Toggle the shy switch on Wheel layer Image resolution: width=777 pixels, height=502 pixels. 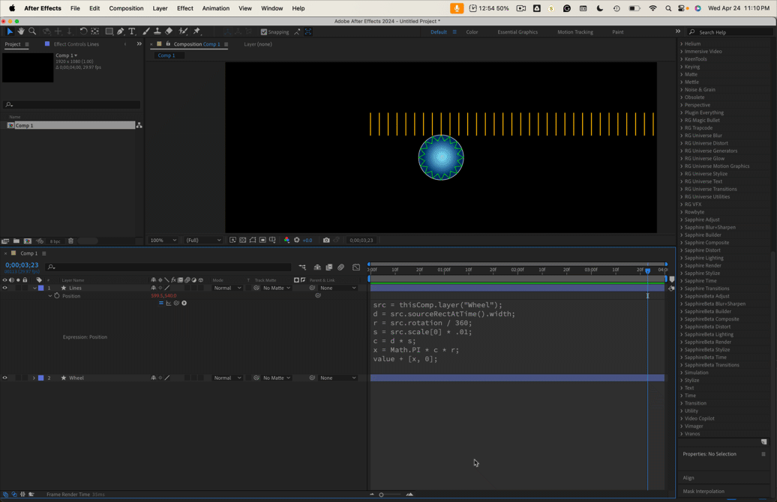point(154,378)
